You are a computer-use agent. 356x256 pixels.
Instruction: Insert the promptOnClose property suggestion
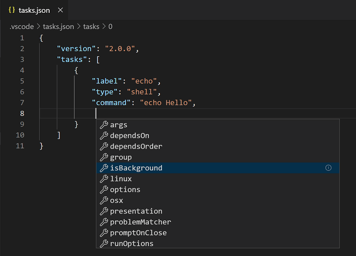click(x=138, y=233)
